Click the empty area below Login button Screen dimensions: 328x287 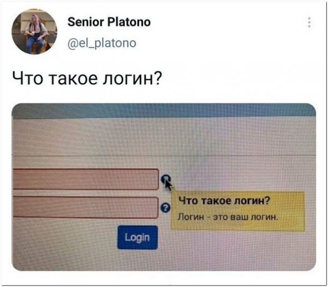click(137, 260)
